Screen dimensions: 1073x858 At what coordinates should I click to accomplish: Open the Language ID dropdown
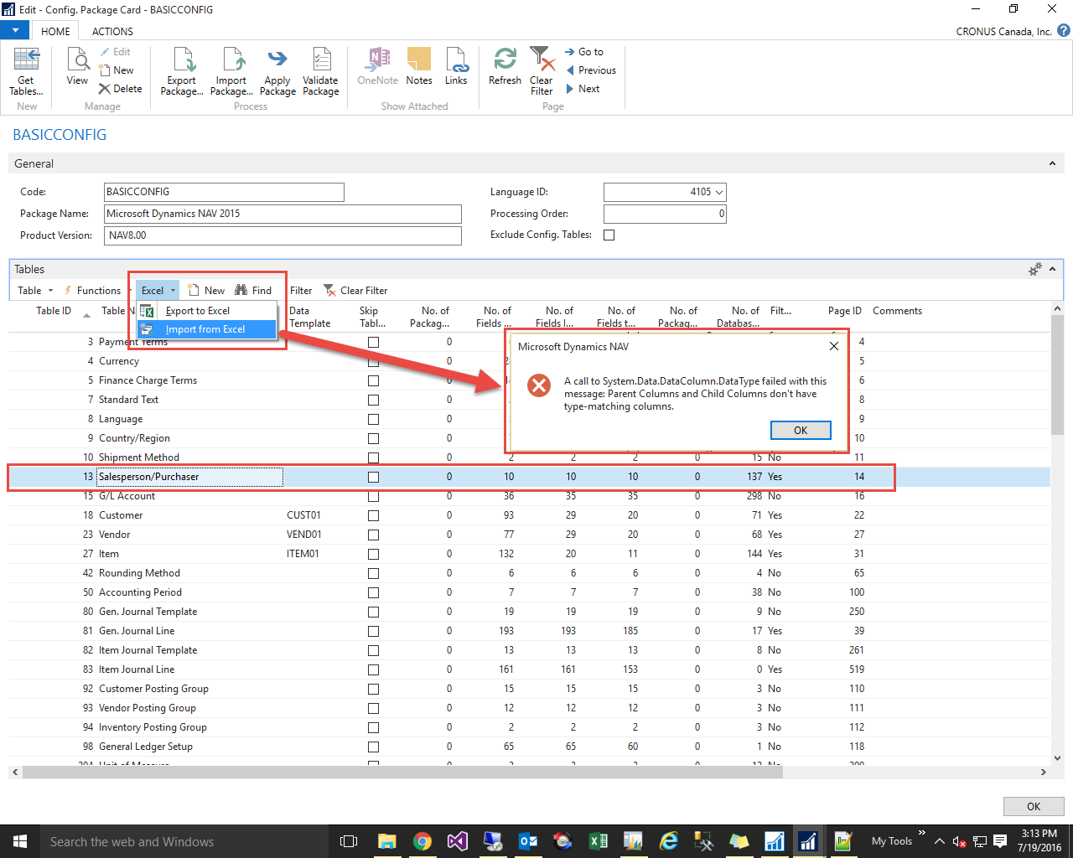pyautogui.click(x=719, y=192)
